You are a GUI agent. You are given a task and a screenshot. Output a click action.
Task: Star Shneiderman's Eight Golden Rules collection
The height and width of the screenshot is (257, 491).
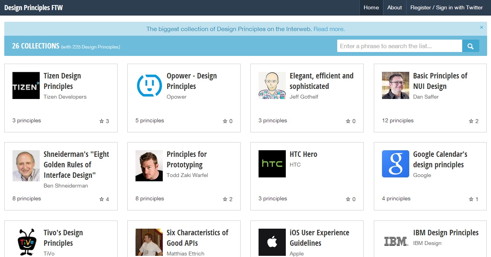(x=102, y=199)
